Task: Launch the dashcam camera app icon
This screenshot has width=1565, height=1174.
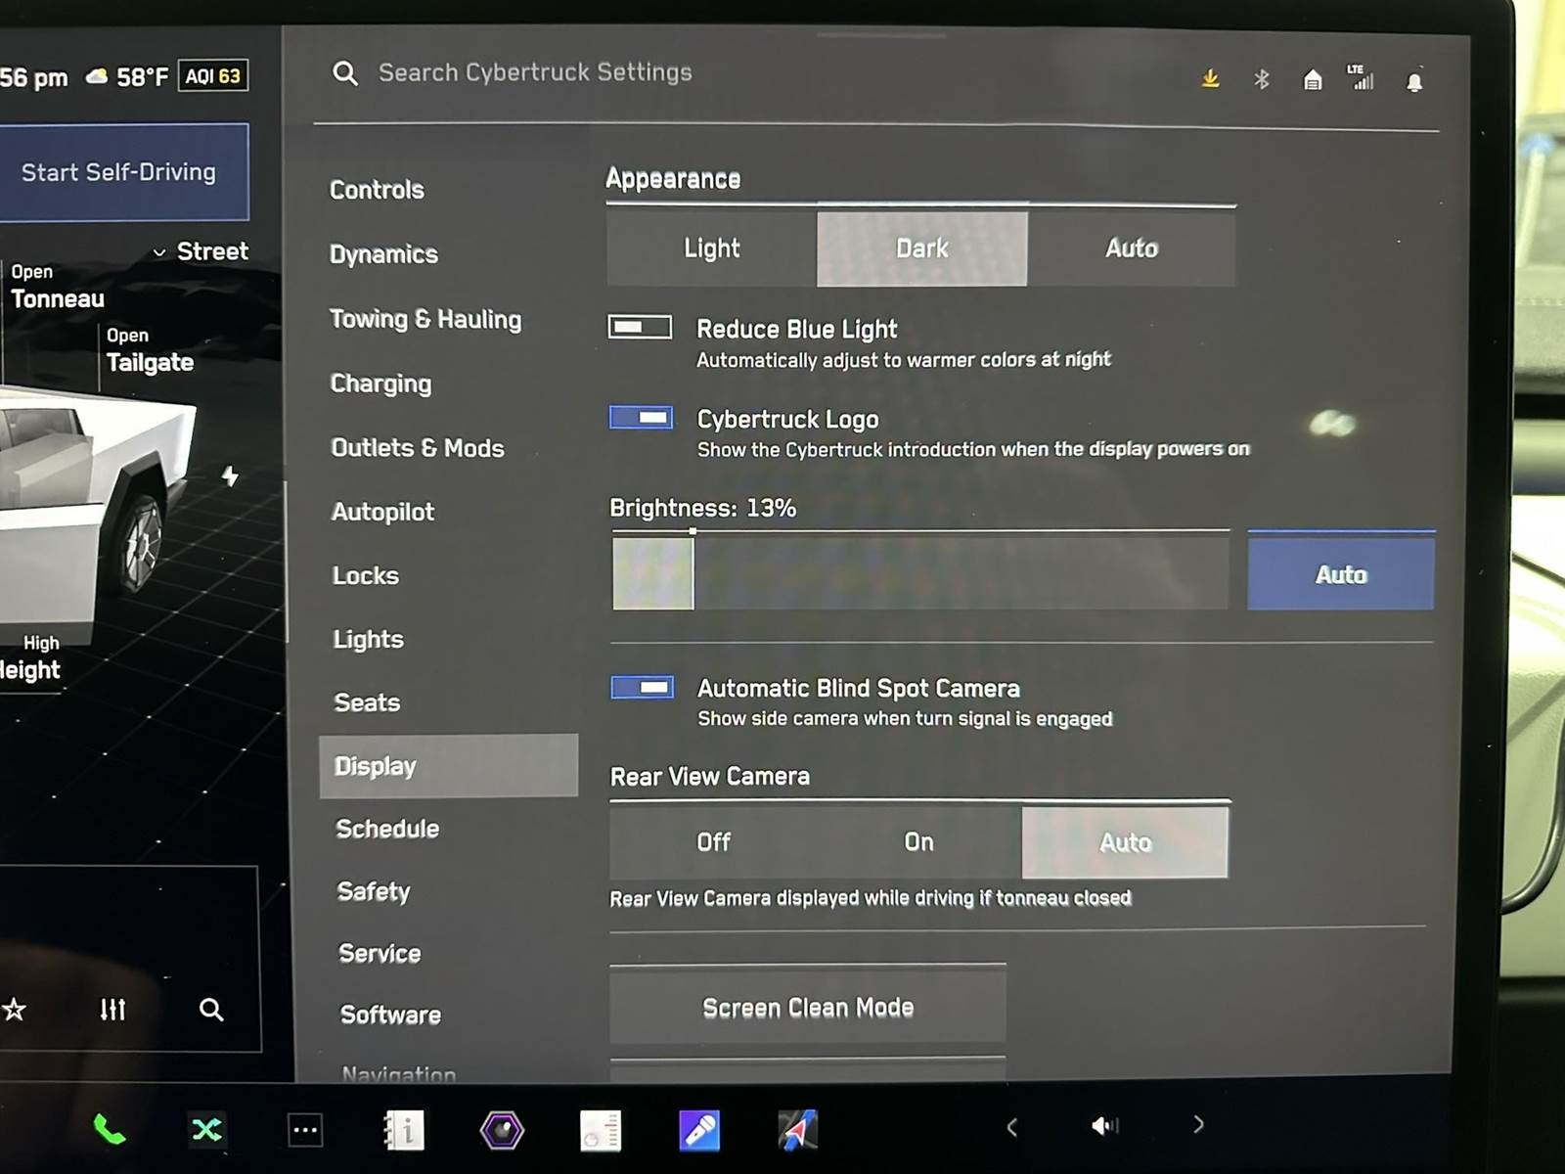Action: [x=502, y=1130]
